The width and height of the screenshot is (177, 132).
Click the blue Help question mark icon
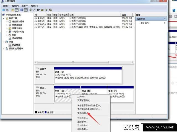pyautogui.click(x=22, y=10)
